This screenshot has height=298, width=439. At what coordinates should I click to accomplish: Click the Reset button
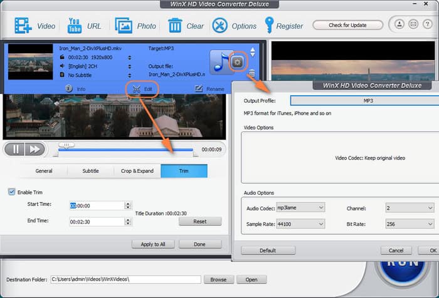tap(200, 222)
